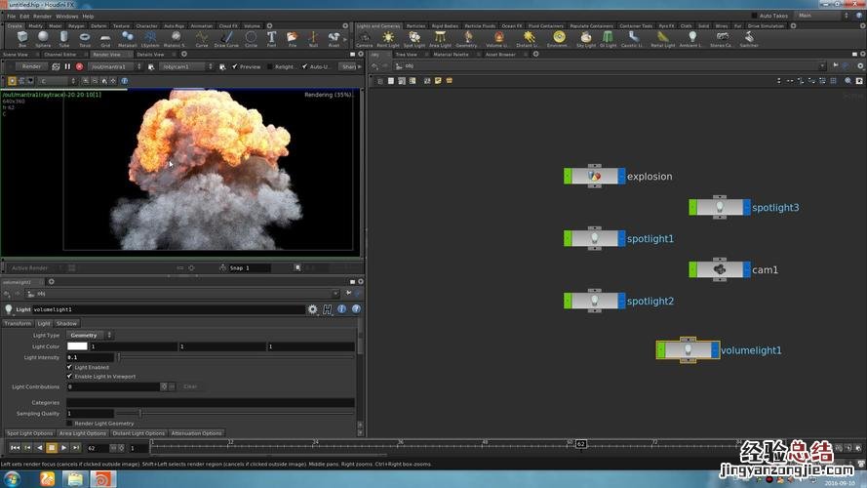Screen dimensions: 867x488
Task: Enable the Render Light Geometry checkbox
Action: [69, 423]
